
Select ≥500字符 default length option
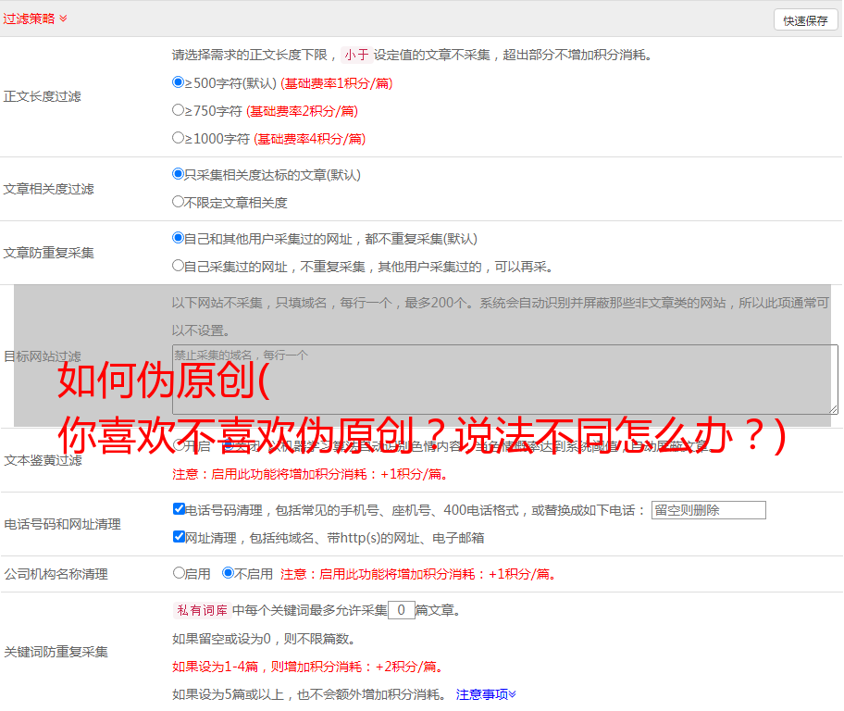(178, 82)
